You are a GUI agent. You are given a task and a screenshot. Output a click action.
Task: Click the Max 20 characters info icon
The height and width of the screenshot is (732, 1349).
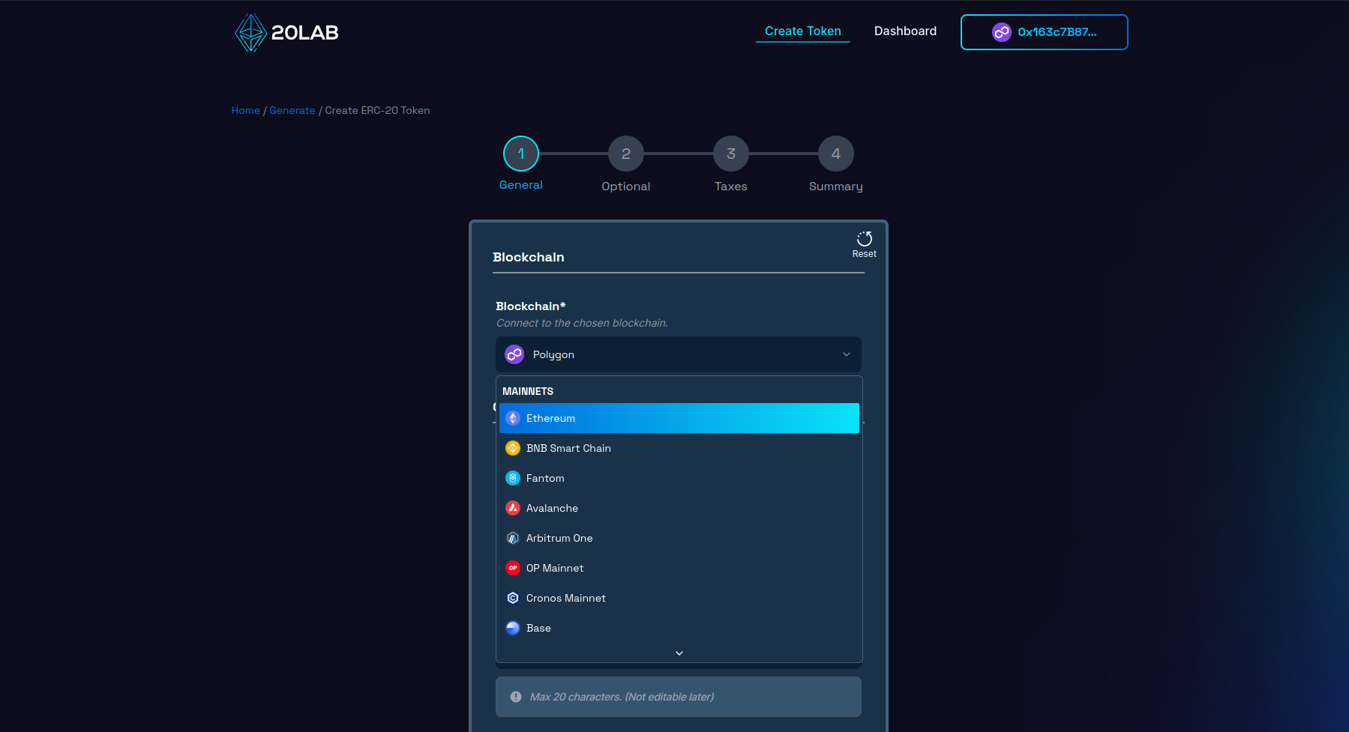click(516, 697)
